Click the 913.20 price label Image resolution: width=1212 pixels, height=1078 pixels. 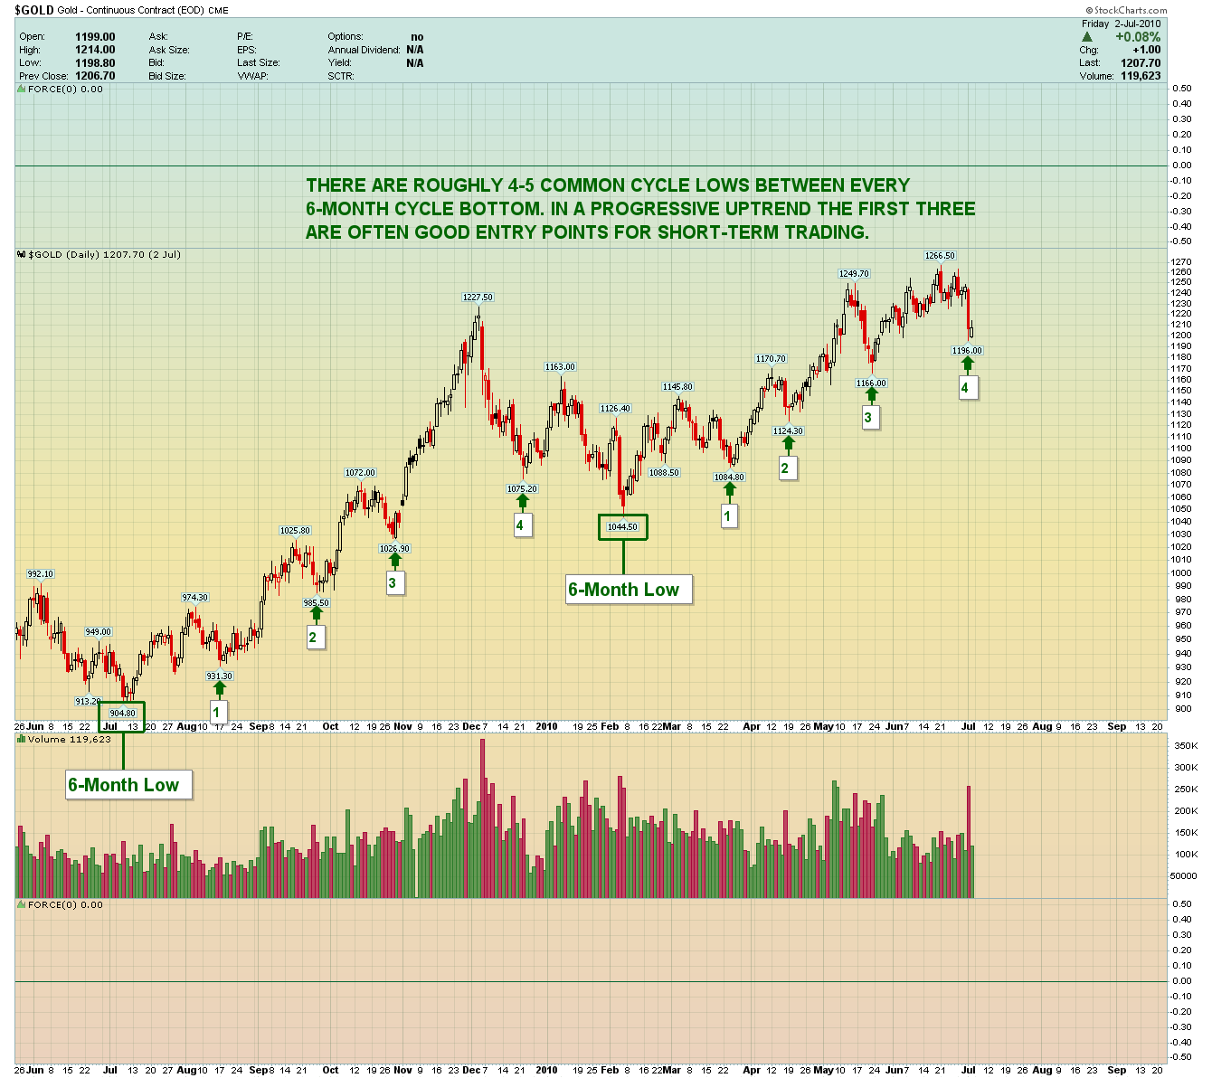88,702
